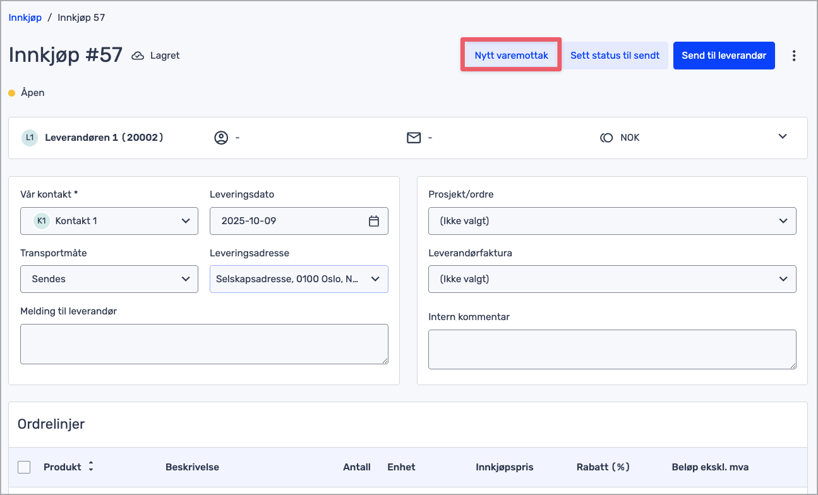Open the Leveringsadresse dropdown

tap(299, 279)
